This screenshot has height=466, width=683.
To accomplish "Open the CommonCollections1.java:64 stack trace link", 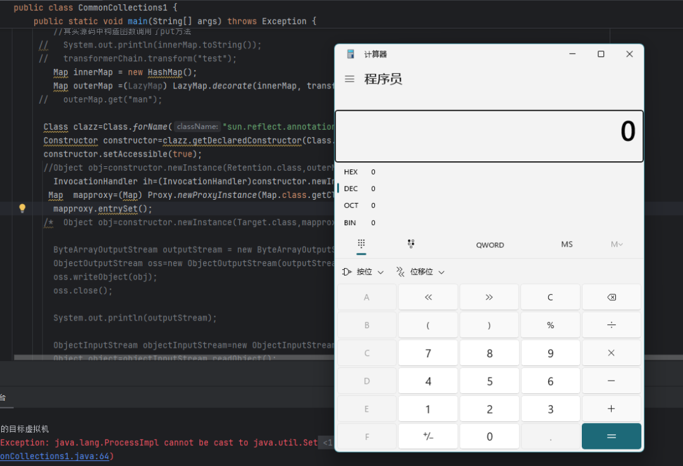I will [54, 456].
